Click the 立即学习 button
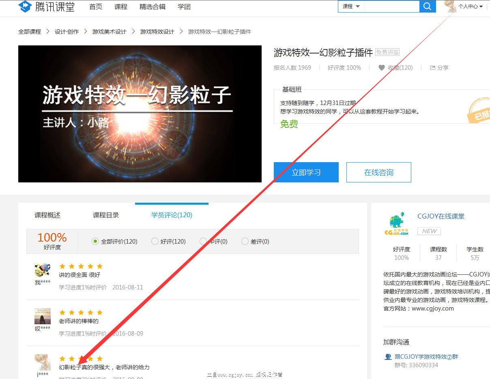Viewport: 490px width, 379px height. pos(306,172)
